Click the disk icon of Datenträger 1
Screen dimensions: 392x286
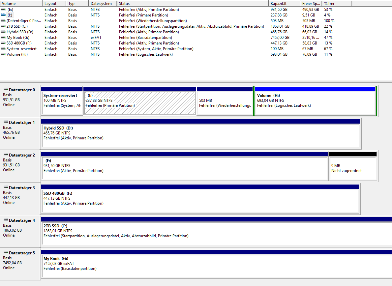tap(6, 122)
